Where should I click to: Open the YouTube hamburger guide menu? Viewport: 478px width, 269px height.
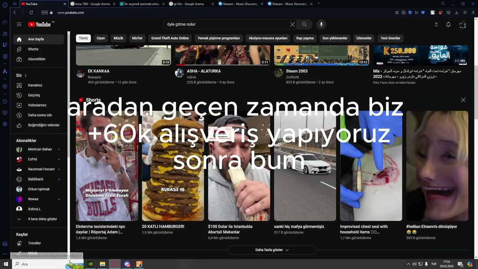pos(19,24)
